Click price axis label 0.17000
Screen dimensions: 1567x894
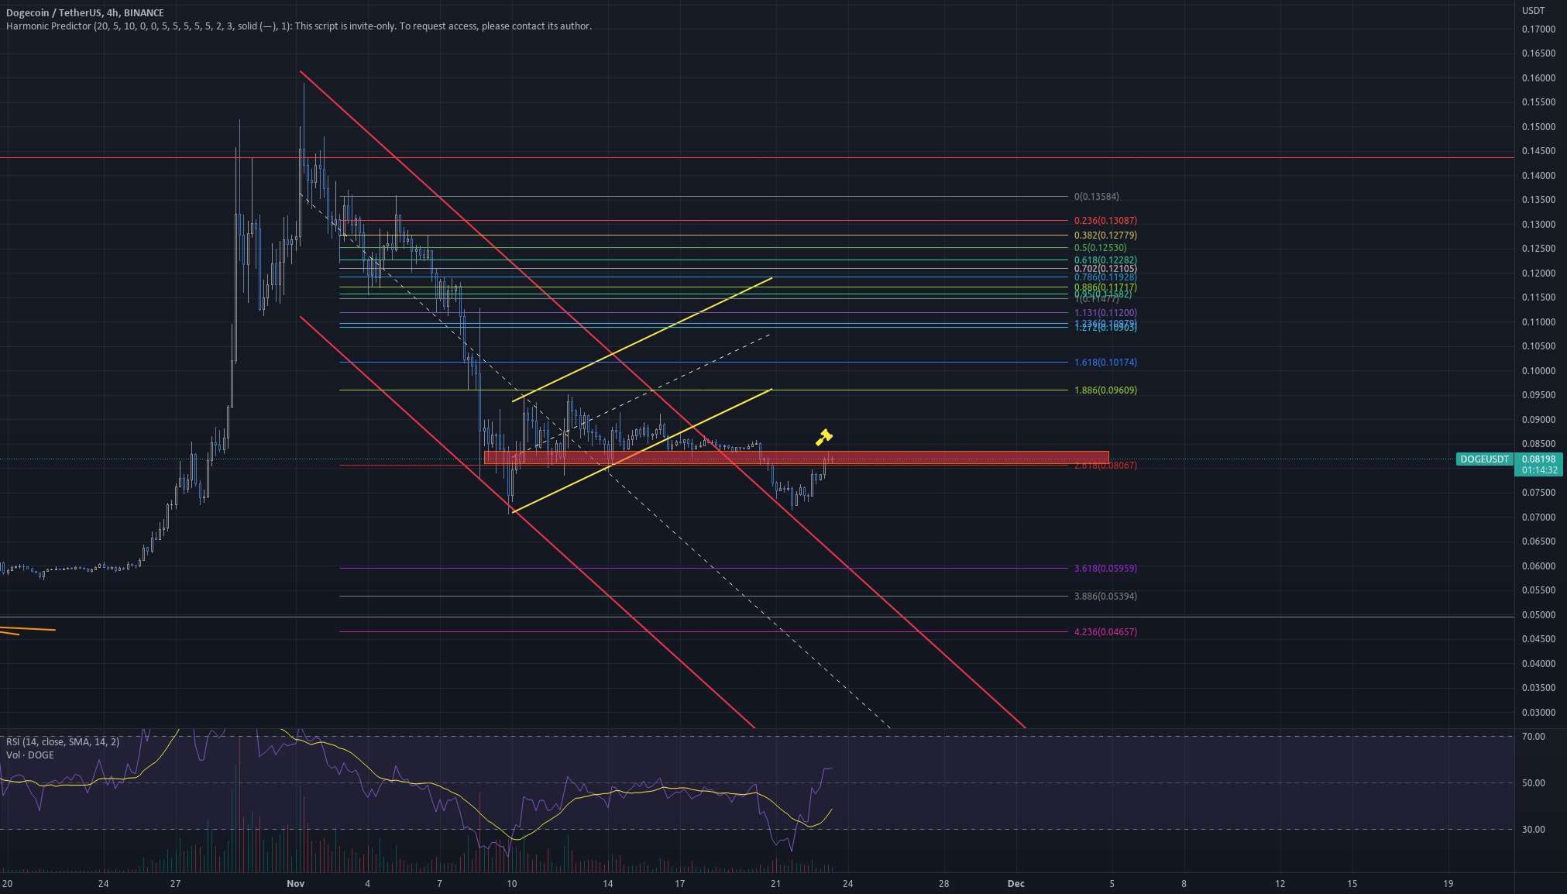point(1538,29)
